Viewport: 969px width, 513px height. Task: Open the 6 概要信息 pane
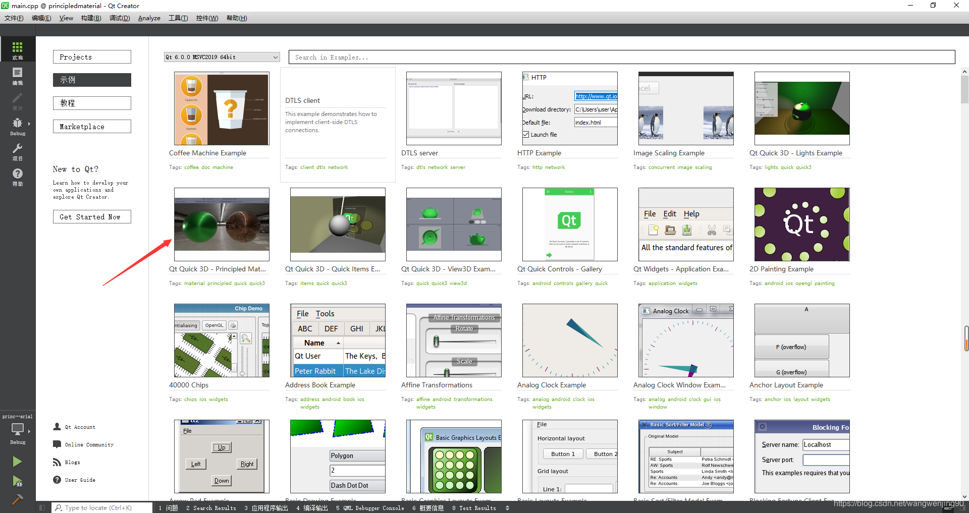click(x=428, y=508)
